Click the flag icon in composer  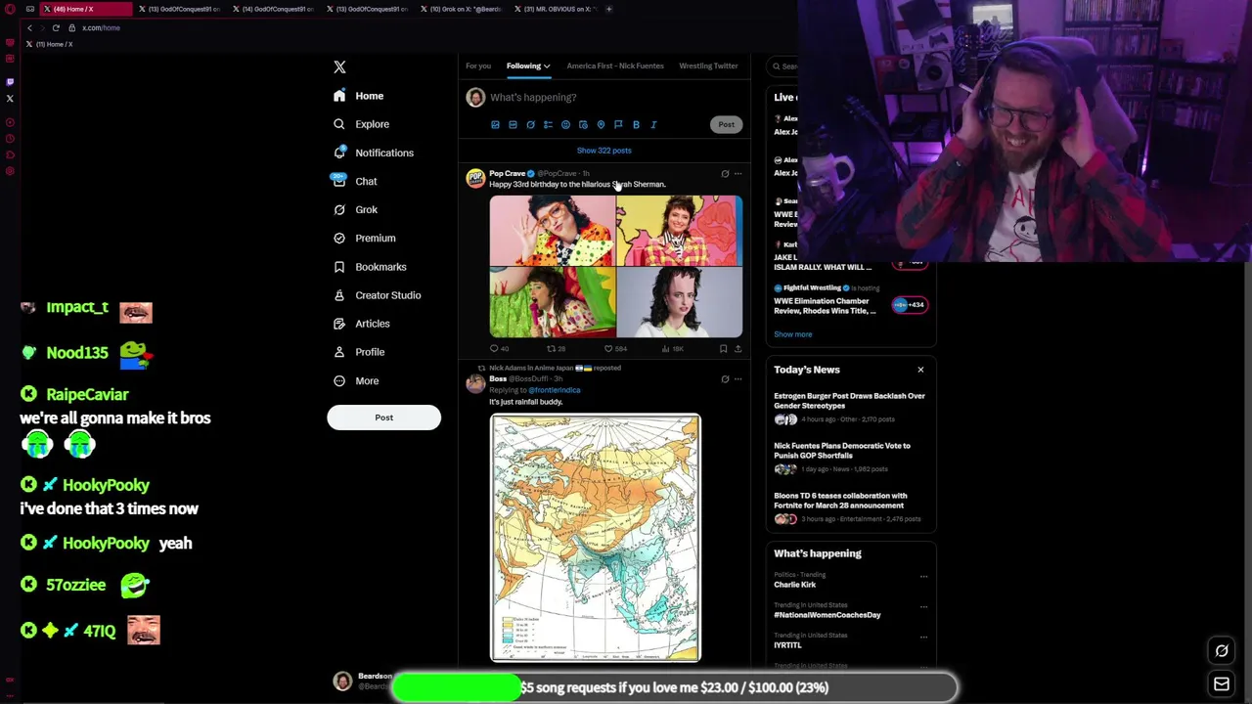[x=618, y=125]
